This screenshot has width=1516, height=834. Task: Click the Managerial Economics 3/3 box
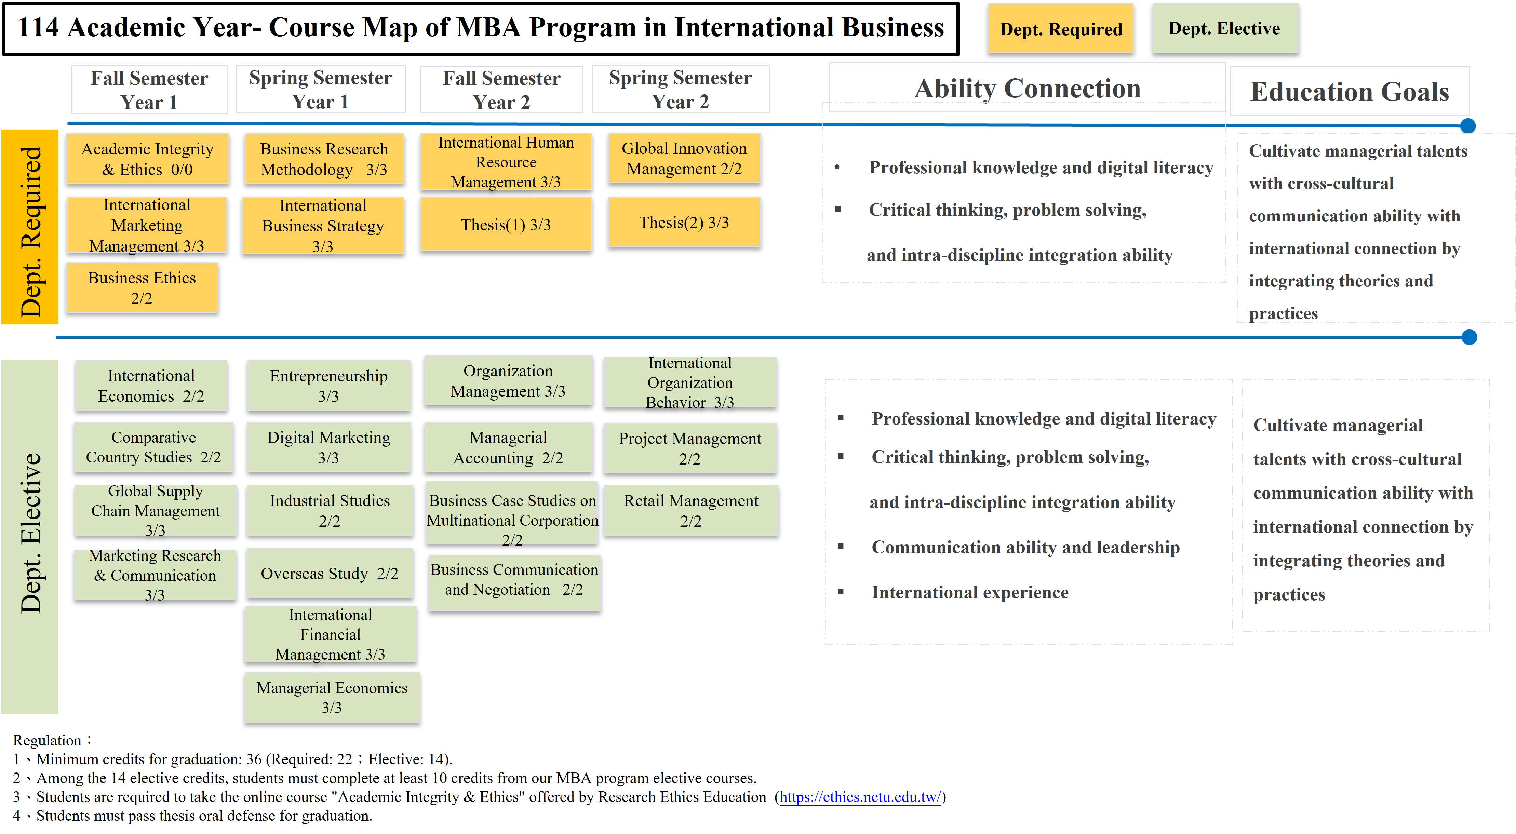tap(332, 698)
